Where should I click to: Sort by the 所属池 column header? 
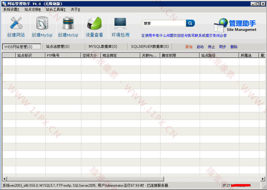pos(249,56)
